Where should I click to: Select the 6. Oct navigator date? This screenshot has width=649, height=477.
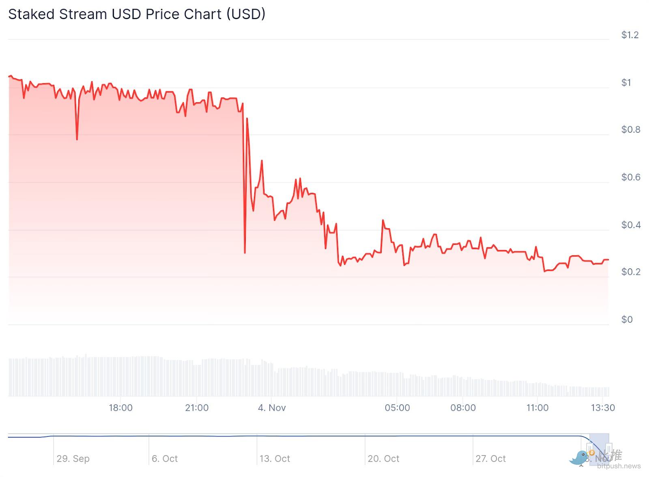tap(165, 459)
